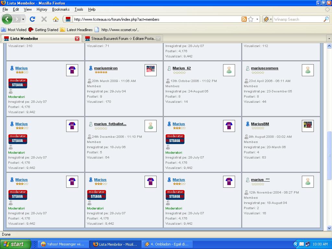Click the Stop loading icon
The image size is (332, 249).
(x=44, y=19)
